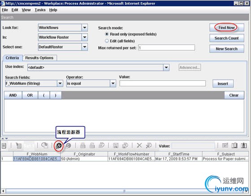The image size is (251, 196).
Task: Click the Insert button
Action: point(223,83)
